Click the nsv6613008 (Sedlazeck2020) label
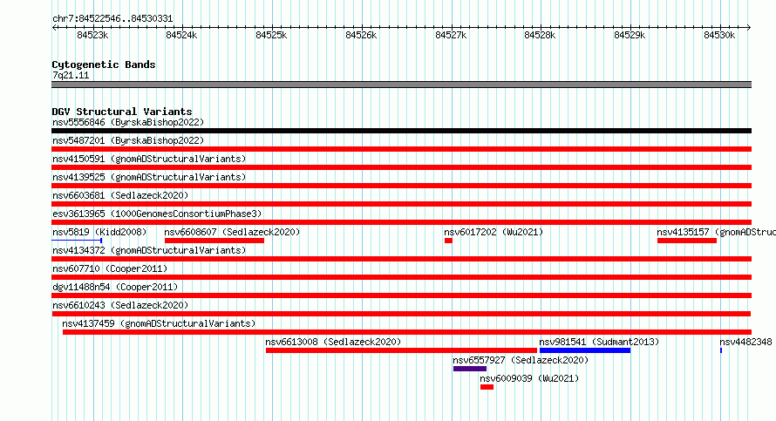The width and height of the screenshot is (776, 421). point(333,342)
